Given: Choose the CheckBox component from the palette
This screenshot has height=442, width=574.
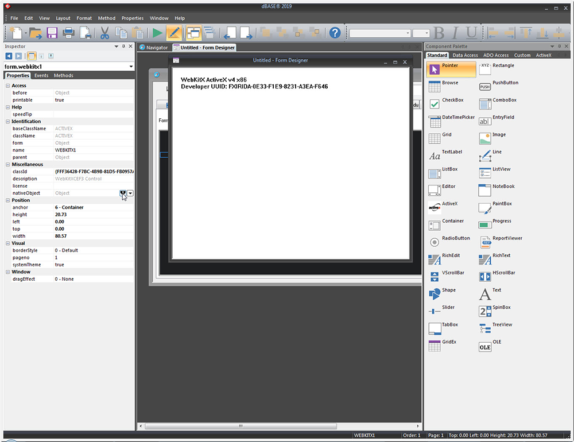Looking at the screenshot, I should (446, 104).
